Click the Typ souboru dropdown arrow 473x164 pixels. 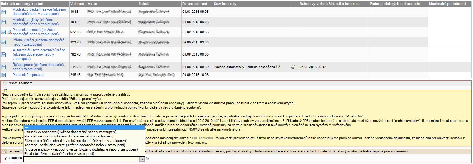coord(141,159)
